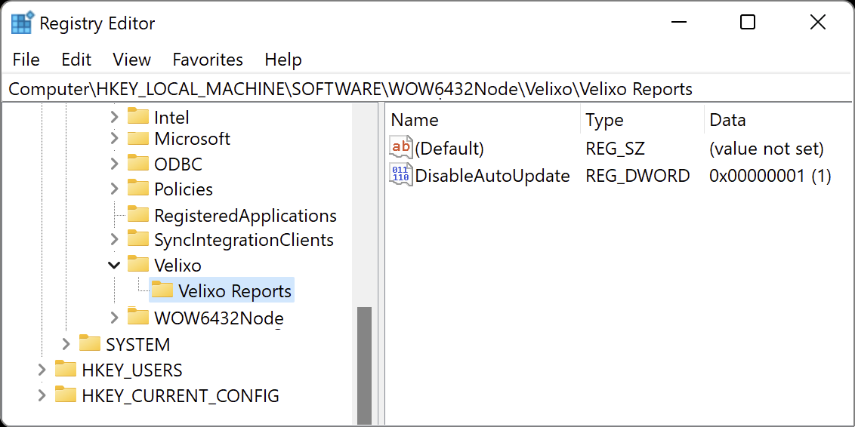Screen dimensions: 855x427
Task: Select the HKEY_USERS folder icon
Action: 66,370
